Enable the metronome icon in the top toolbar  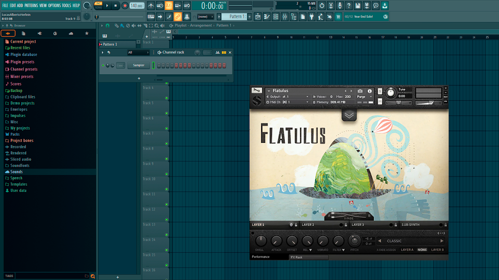151,6
